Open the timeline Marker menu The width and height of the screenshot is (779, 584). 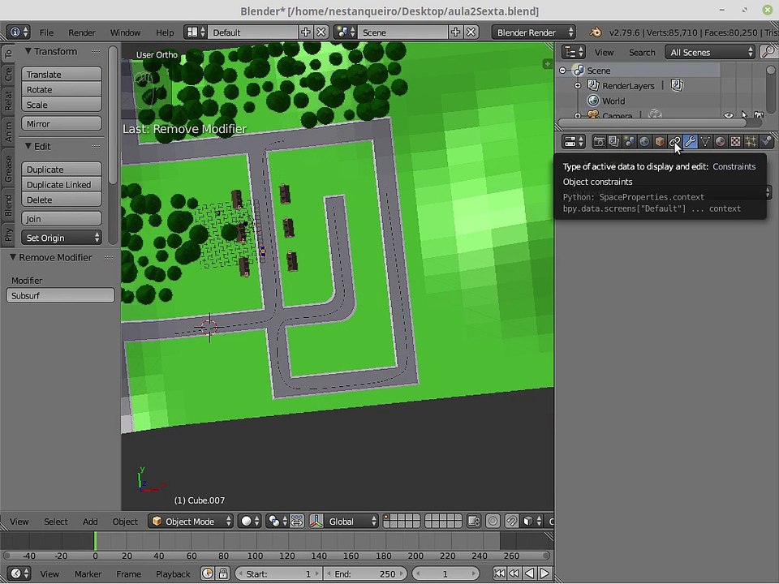click(88, 573)
